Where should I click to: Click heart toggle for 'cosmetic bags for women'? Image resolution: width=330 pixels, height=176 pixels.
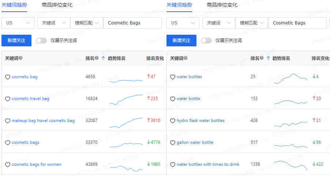point(8,164)
